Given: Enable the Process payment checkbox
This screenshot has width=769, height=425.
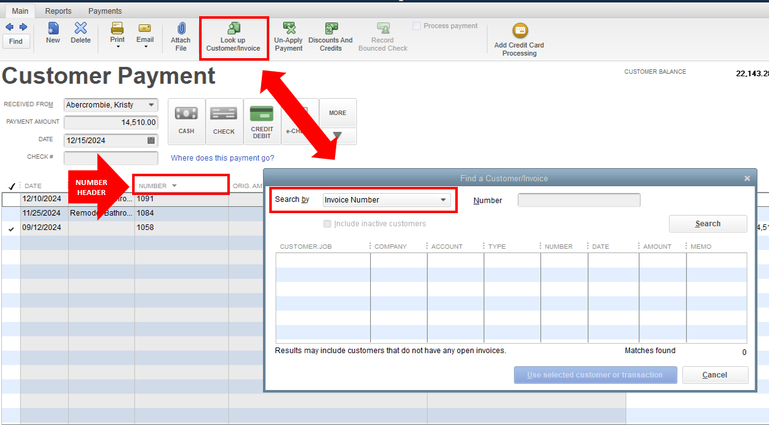Looking at the screenshot, I should coord(416,26).
